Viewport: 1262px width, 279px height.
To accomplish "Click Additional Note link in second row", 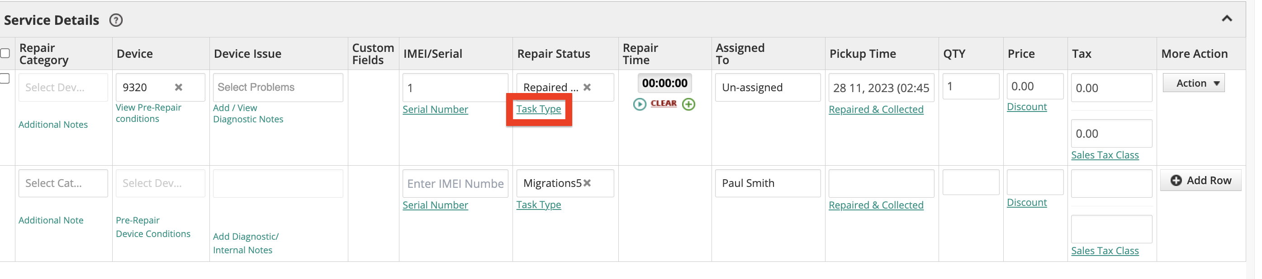I will click(51, 220).
